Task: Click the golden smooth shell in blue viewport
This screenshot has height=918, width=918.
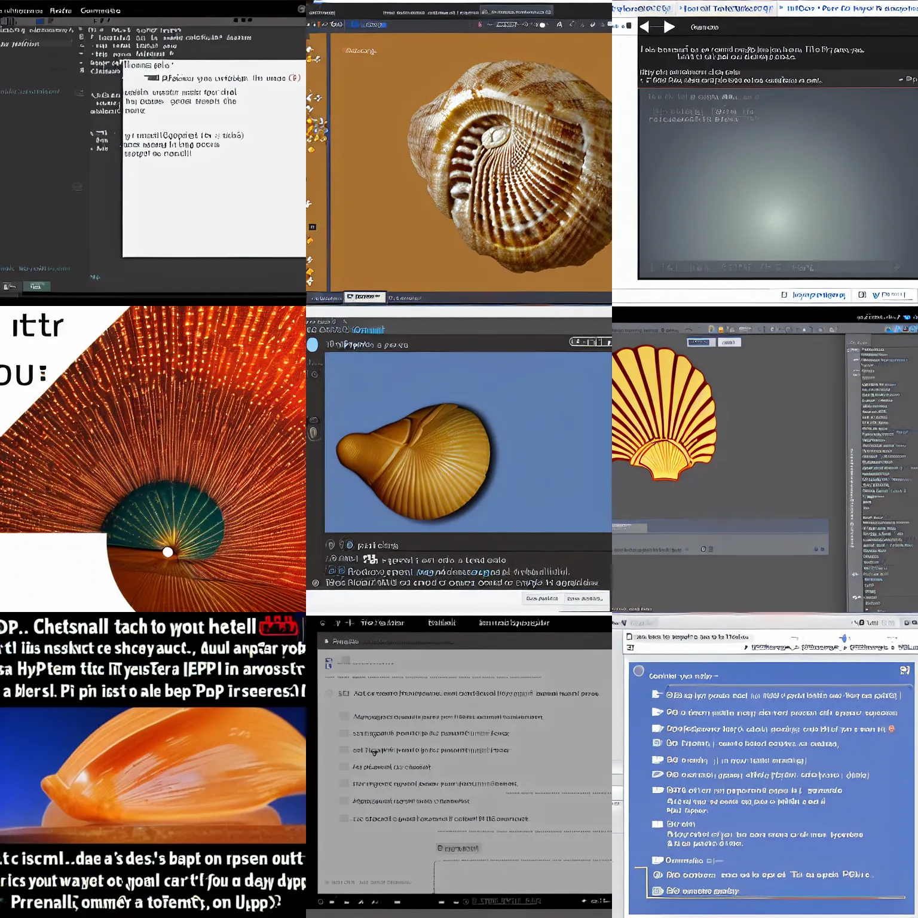Action: tap(414, 460)
